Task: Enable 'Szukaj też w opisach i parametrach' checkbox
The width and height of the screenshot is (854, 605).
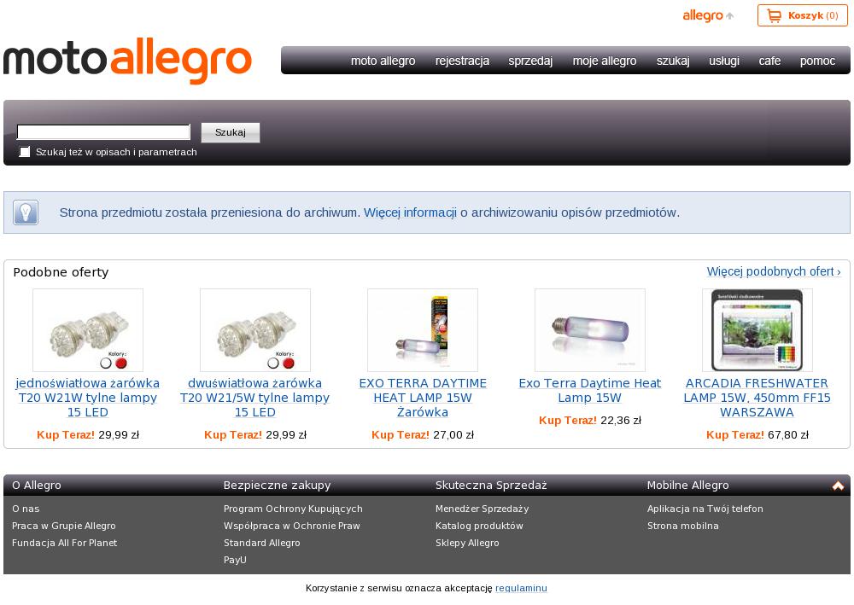Action: (25, 152)
